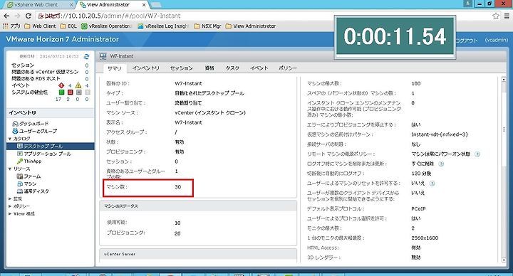Click the 2560x1600 resolution value
Image resolution: width=513 pixels, height=276 pixels.
[x=425, y=238]
